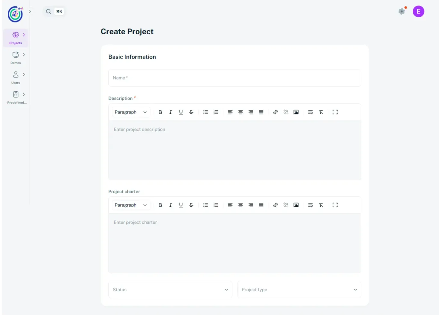Open the profile avatar labeled E
This screenshot has width=439, height=315.
coord(418,11)
